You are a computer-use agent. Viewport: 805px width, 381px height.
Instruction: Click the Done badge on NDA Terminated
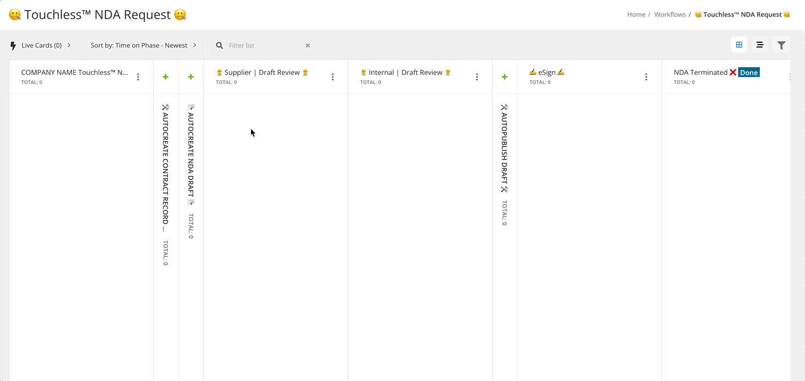[x=749, y=73]
